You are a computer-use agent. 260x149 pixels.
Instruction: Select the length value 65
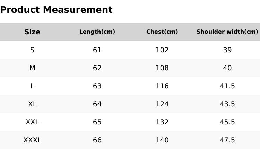pos(97,122)
